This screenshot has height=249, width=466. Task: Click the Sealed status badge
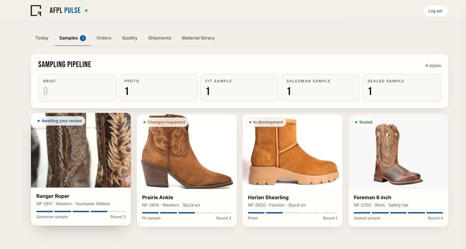point(364,122)
